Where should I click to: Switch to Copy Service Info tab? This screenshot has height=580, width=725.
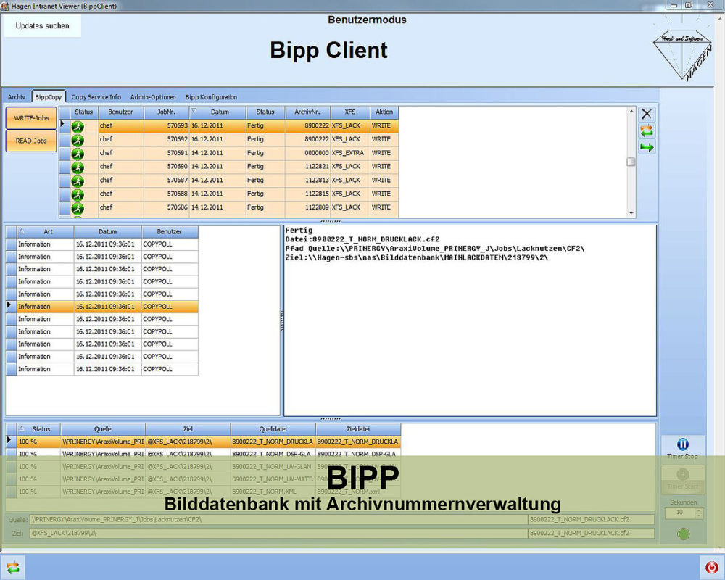click(96, 97)
